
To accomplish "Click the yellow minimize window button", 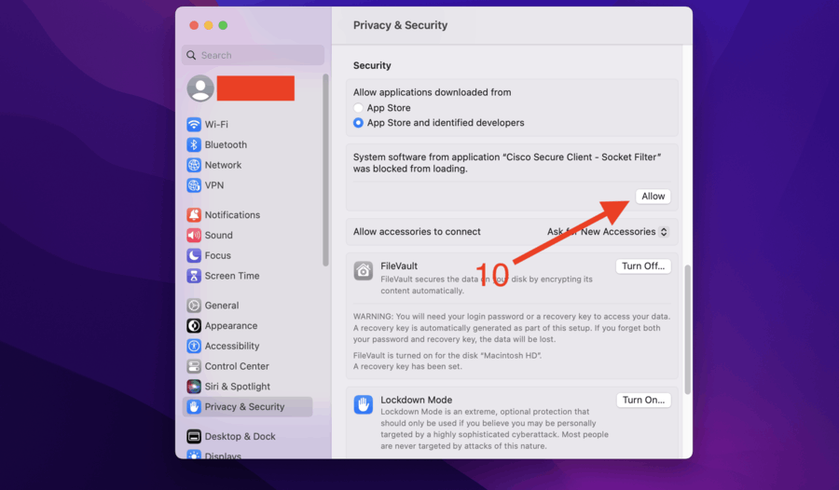I will pyautogui.click(x=208, y=25).
